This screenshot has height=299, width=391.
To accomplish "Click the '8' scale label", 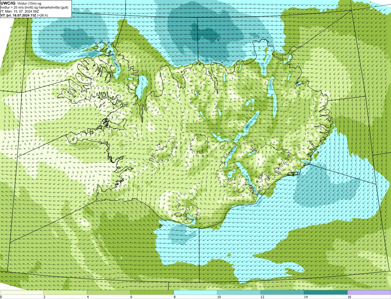I will (x=174, y=297).
